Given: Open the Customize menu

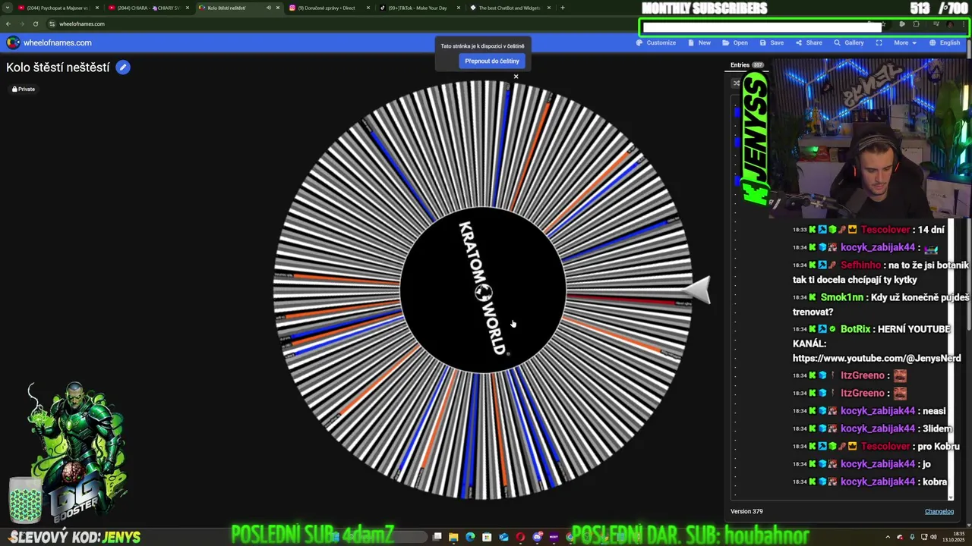Looking at the screenshot, I should click(656, 42).
